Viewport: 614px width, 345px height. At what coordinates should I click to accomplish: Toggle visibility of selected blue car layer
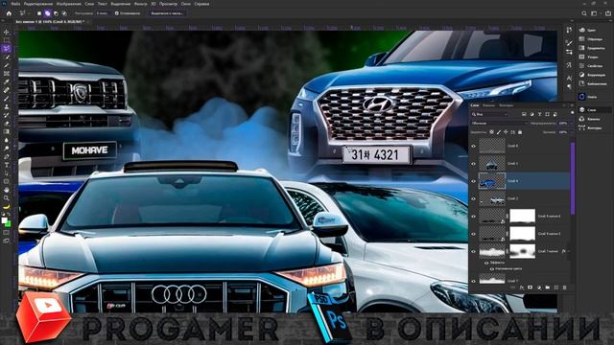coord(473,181)
